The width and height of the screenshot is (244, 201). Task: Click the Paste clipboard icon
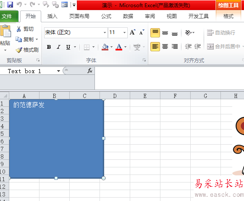[5, 31]
